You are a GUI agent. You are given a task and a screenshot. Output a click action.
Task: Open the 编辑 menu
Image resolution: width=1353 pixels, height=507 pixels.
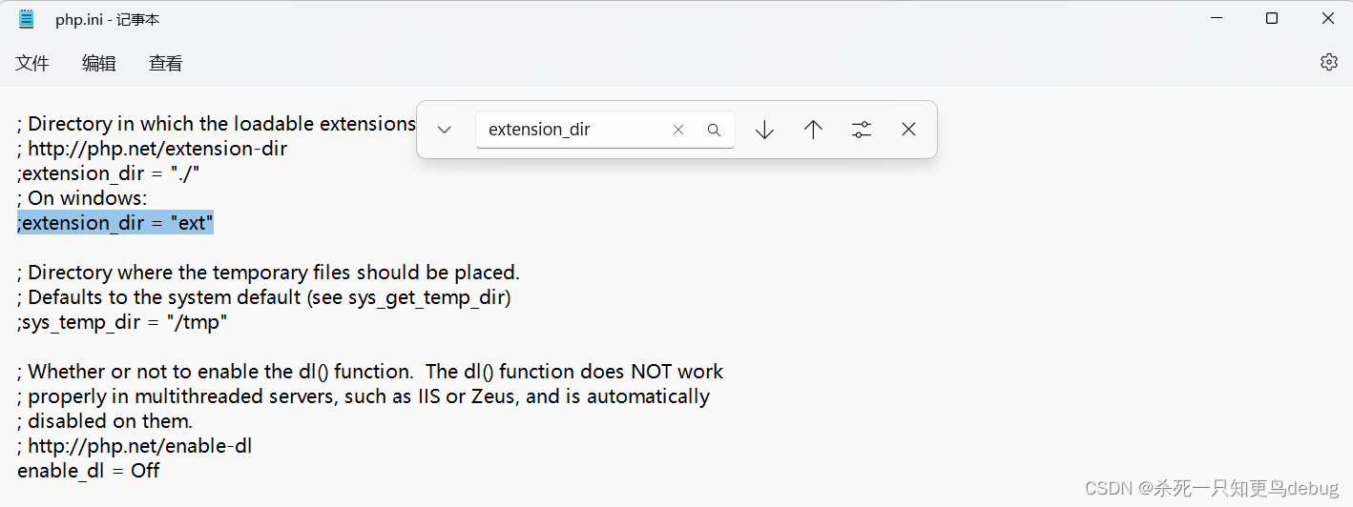click(x=99, y=63)
